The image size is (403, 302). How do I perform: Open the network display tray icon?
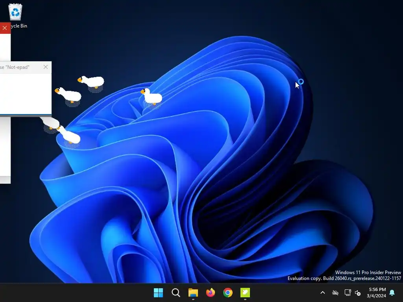click(348, 293)
